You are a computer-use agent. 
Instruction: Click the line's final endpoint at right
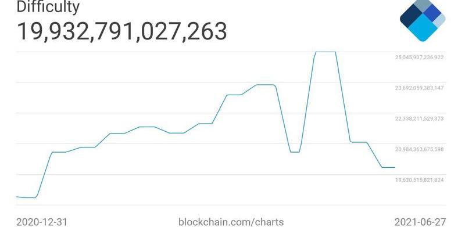click(x=395, y=167)
